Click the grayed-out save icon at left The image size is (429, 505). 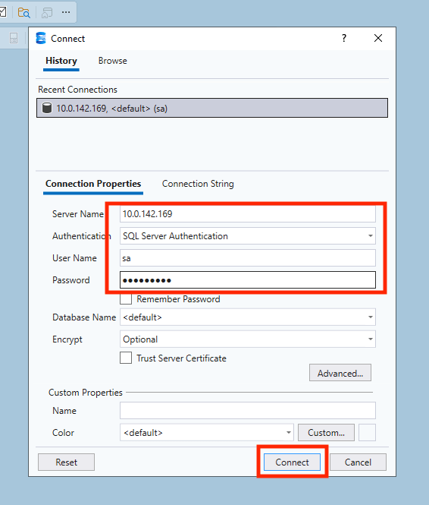(x=14, y=38)
